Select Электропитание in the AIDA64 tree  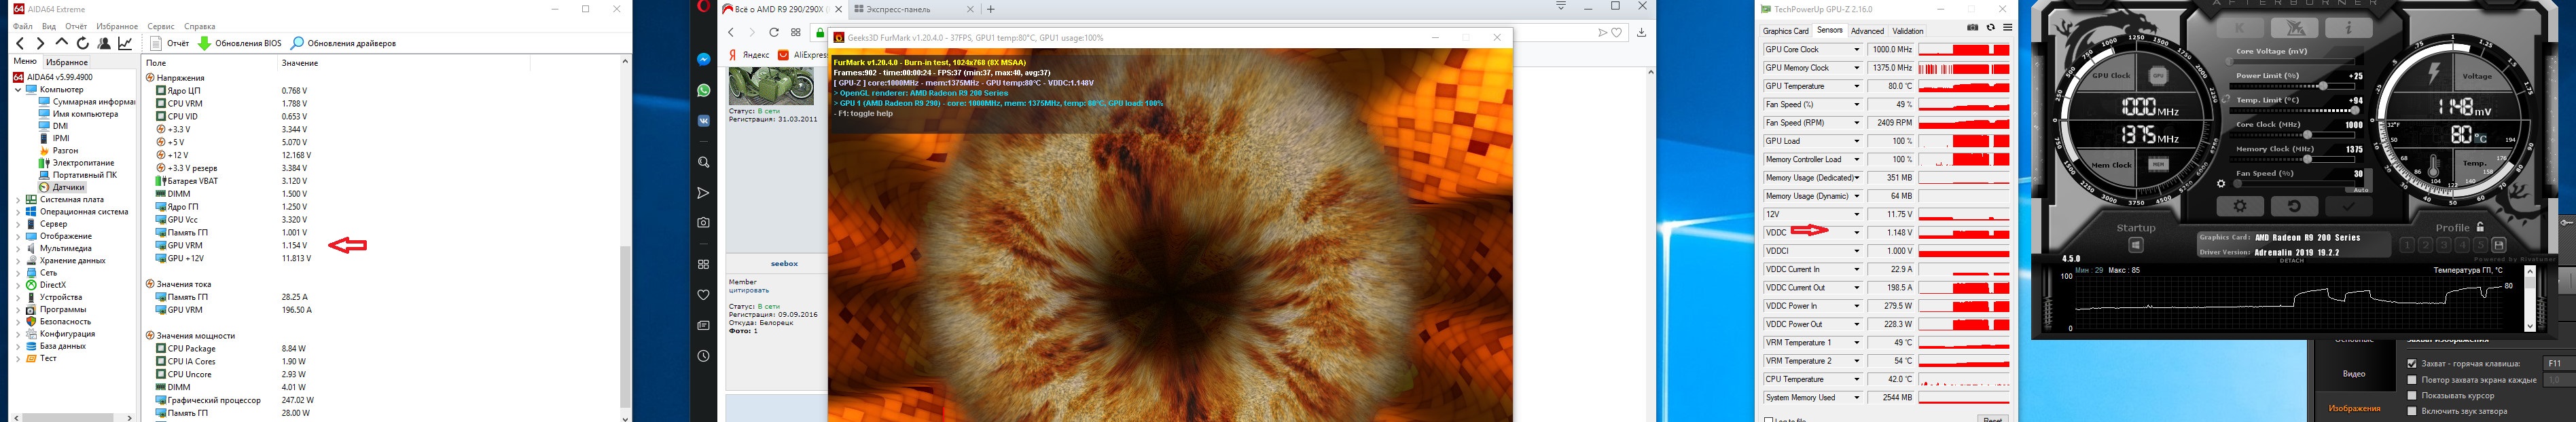tap(83, 163)
